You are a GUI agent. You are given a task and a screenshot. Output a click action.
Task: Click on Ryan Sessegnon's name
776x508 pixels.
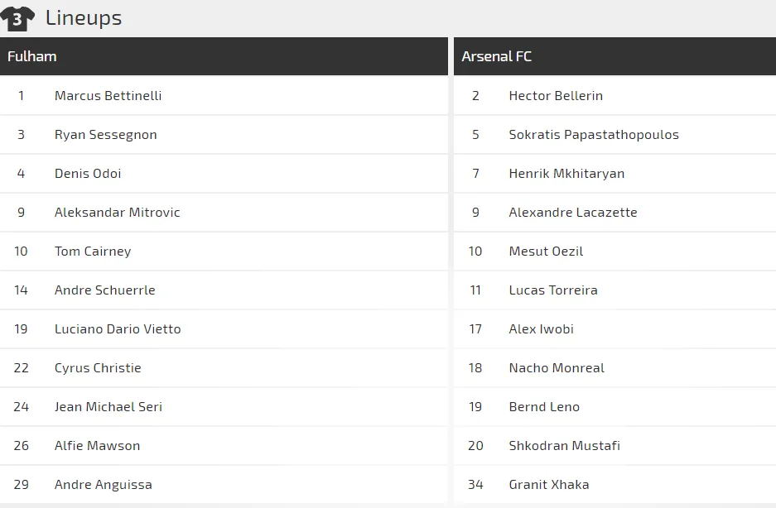click(105, 135)
